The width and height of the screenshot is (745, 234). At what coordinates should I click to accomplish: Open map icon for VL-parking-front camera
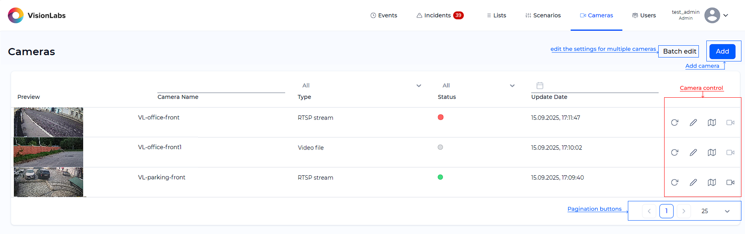(x=711, y=182)
